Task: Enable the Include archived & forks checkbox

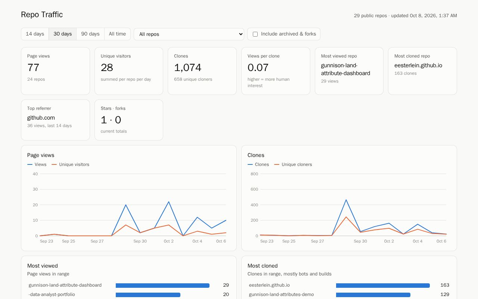Action: (x=255, y=34)
